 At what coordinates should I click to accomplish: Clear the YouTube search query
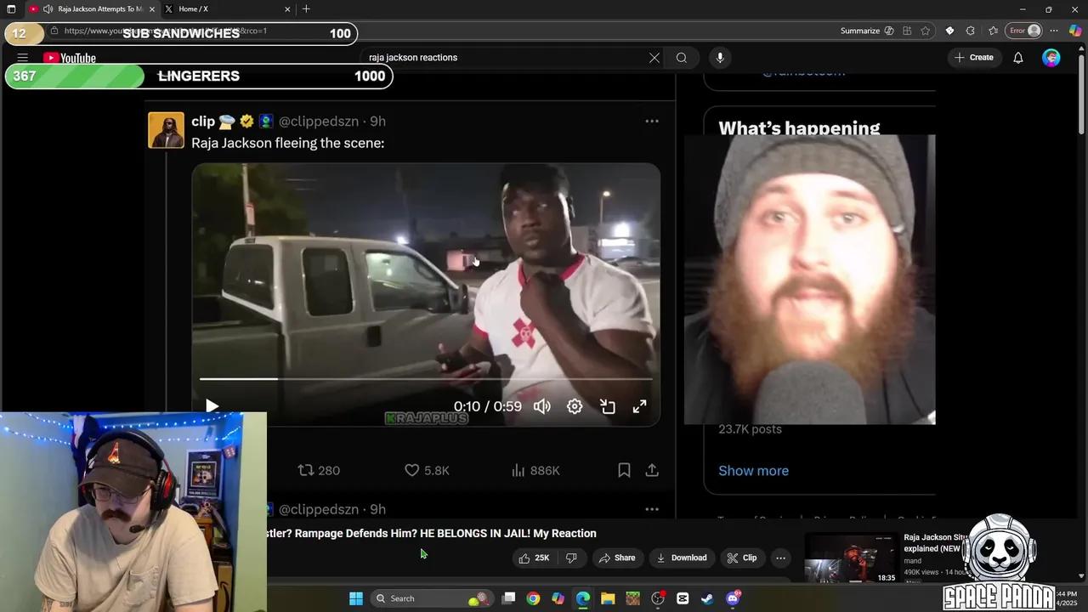(654, 58)
